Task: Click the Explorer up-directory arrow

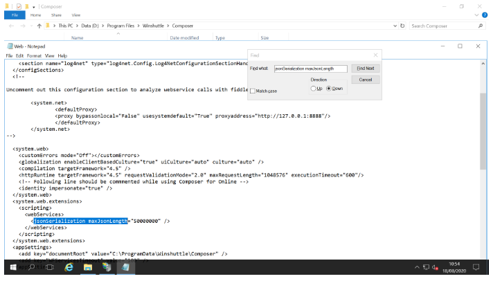Action: click(x=39, y=26)
